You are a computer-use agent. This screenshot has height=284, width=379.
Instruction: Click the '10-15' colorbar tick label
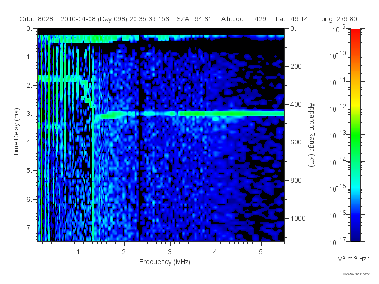[x=338, y=188]
